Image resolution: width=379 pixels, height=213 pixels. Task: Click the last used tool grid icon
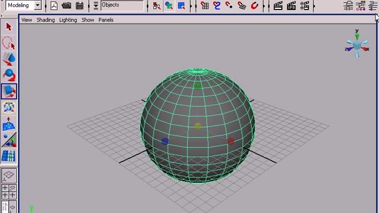coord(9,156)
